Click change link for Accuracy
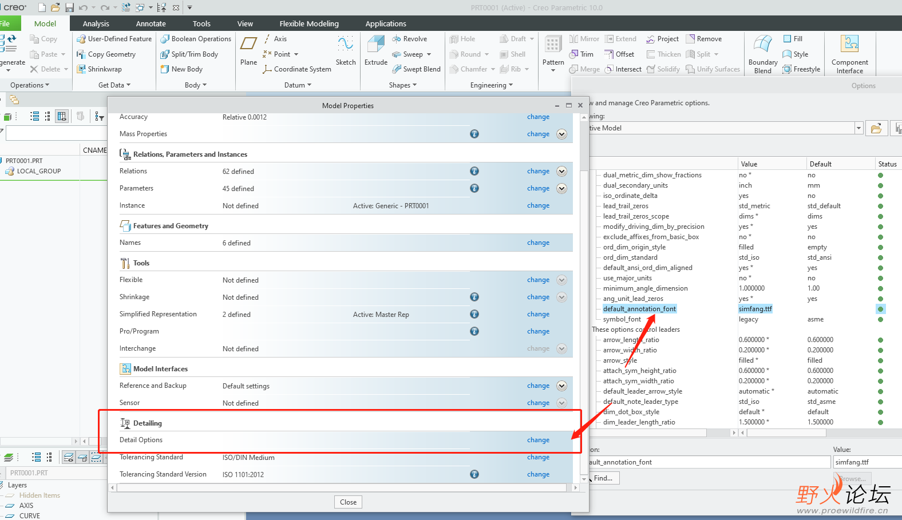 point(538,117)
